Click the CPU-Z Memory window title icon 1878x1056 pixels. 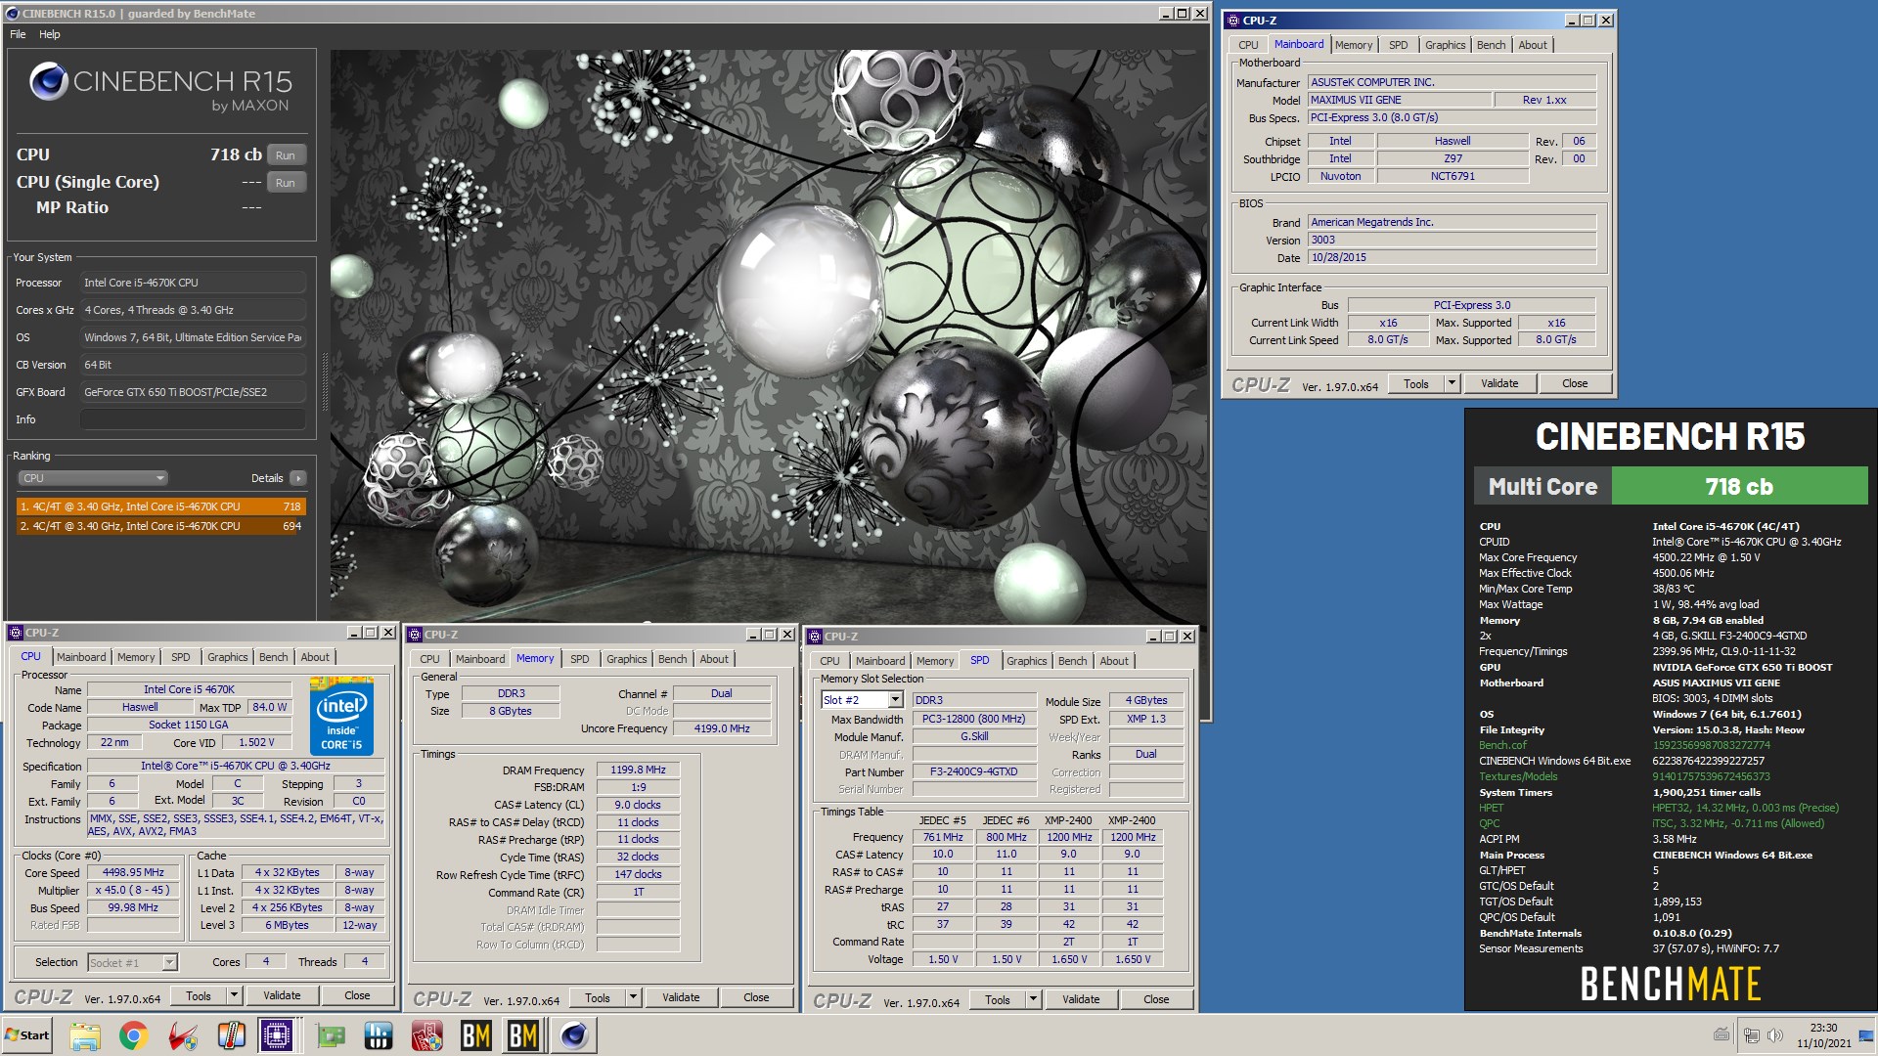pyautogui.click(x=414, y=635)
